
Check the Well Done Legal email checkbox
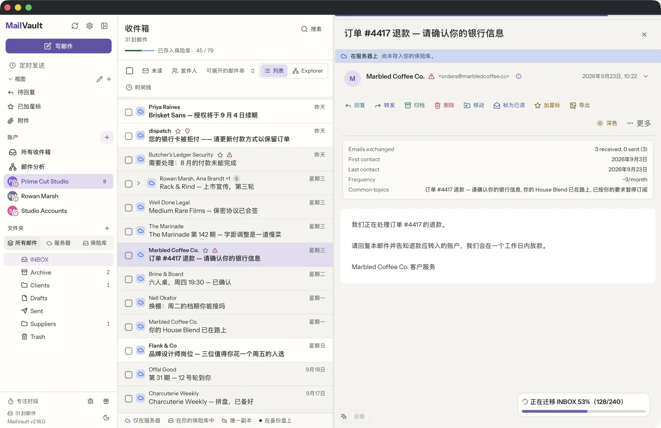point(129,208)
